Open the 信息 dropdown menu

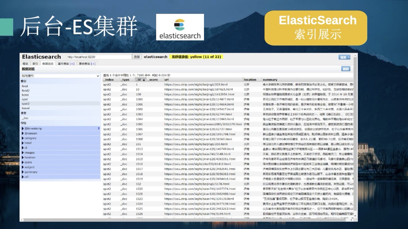[344, 57]
